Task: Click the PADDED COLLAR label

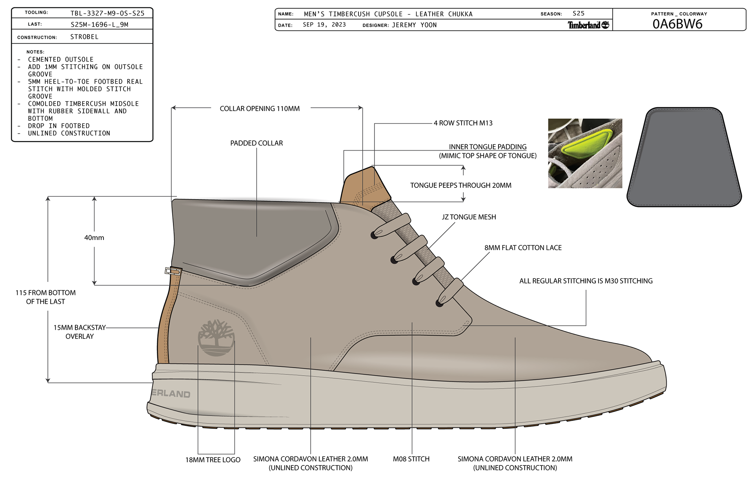Action: click(256, 143)
